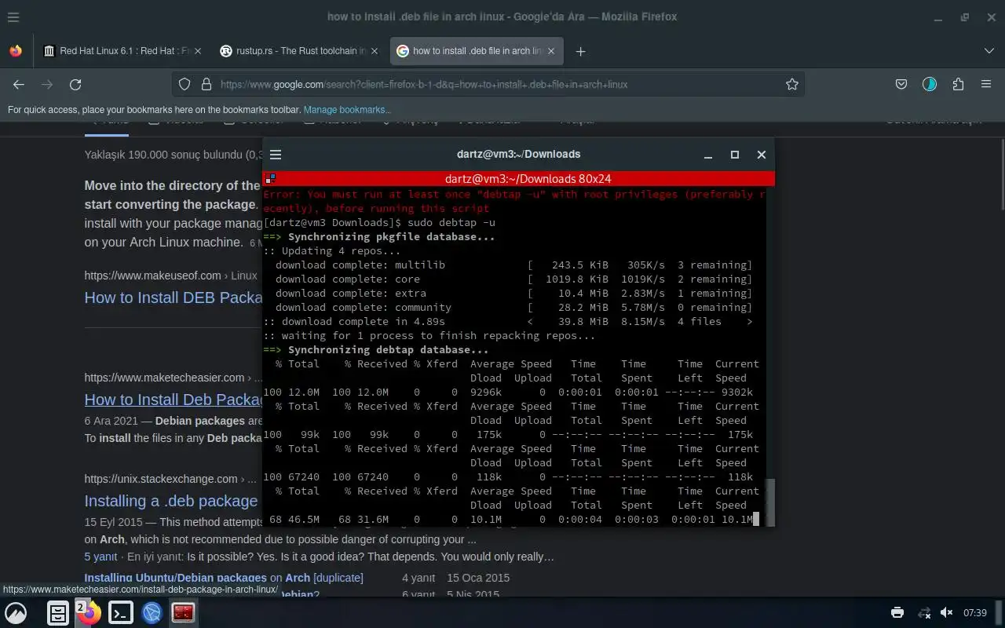Open Firefox View pinned icon
Screen dimensions: 1005x628
pyautogui.click(x=16, y=51)
